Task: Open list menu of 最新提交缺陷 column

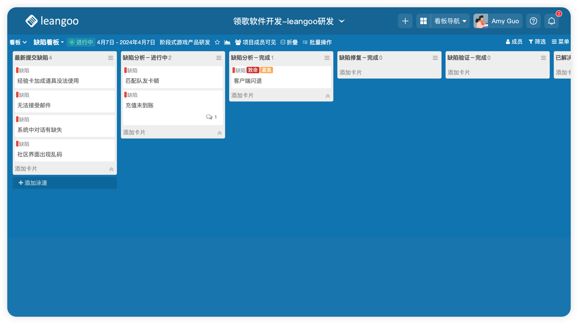Action: pyautogui.click(x=110, y=58)
